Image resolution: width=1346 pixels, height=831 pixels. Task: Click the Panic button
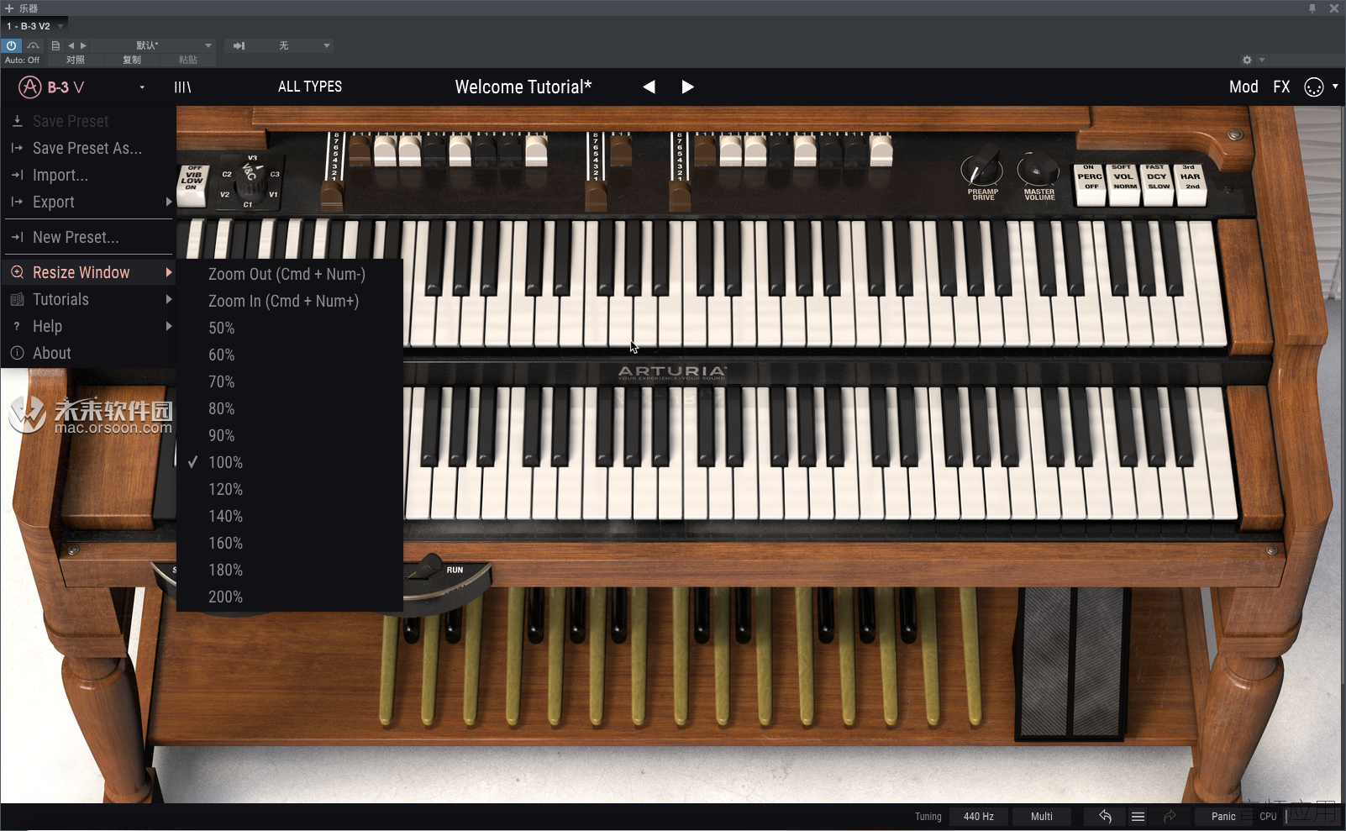1223,817
